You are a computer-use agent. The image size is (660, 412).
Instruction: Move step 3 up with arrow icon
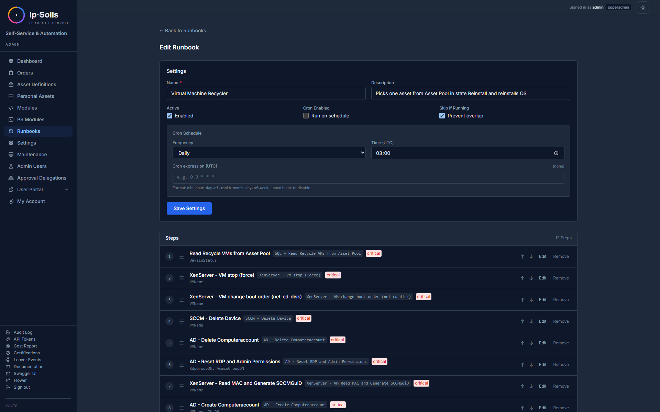pyautogui.click(x=522, y=300)
